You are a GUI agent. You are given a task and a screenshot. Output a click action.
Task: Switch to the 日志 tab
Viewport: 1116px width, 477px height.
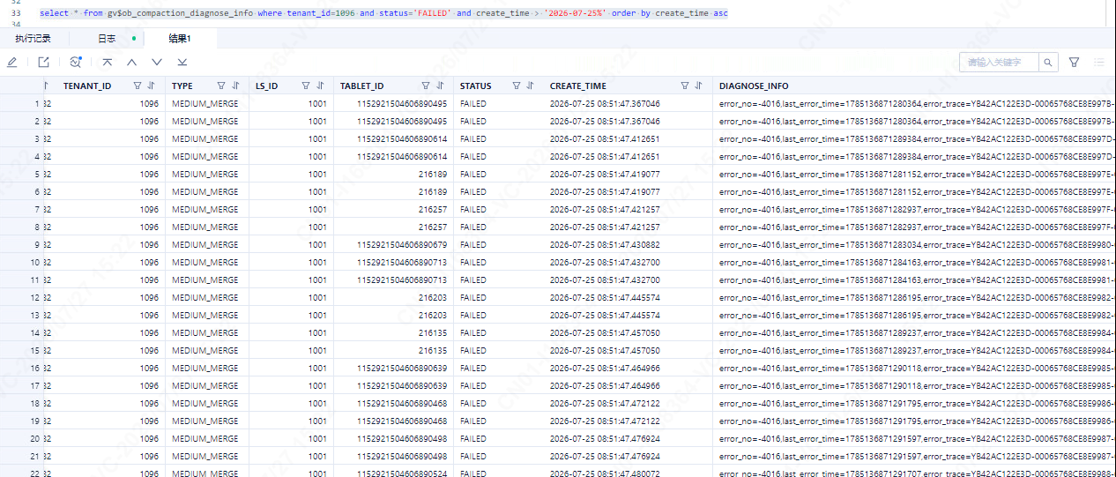coord(107,39)
